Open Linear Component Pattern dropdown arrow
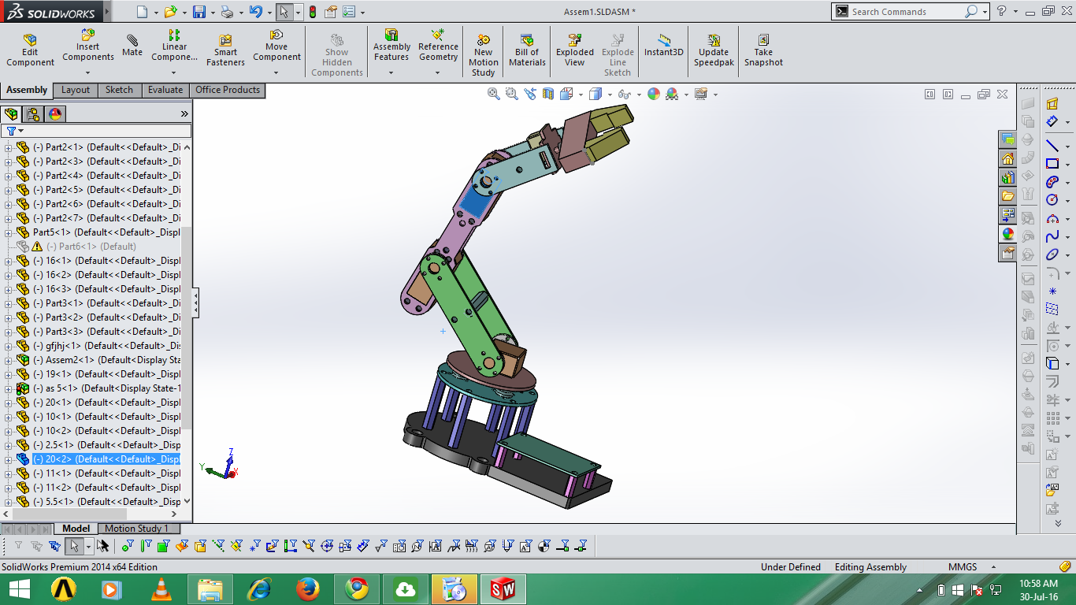The width and height of the screenshot is (1076, 605). (174, 72)
